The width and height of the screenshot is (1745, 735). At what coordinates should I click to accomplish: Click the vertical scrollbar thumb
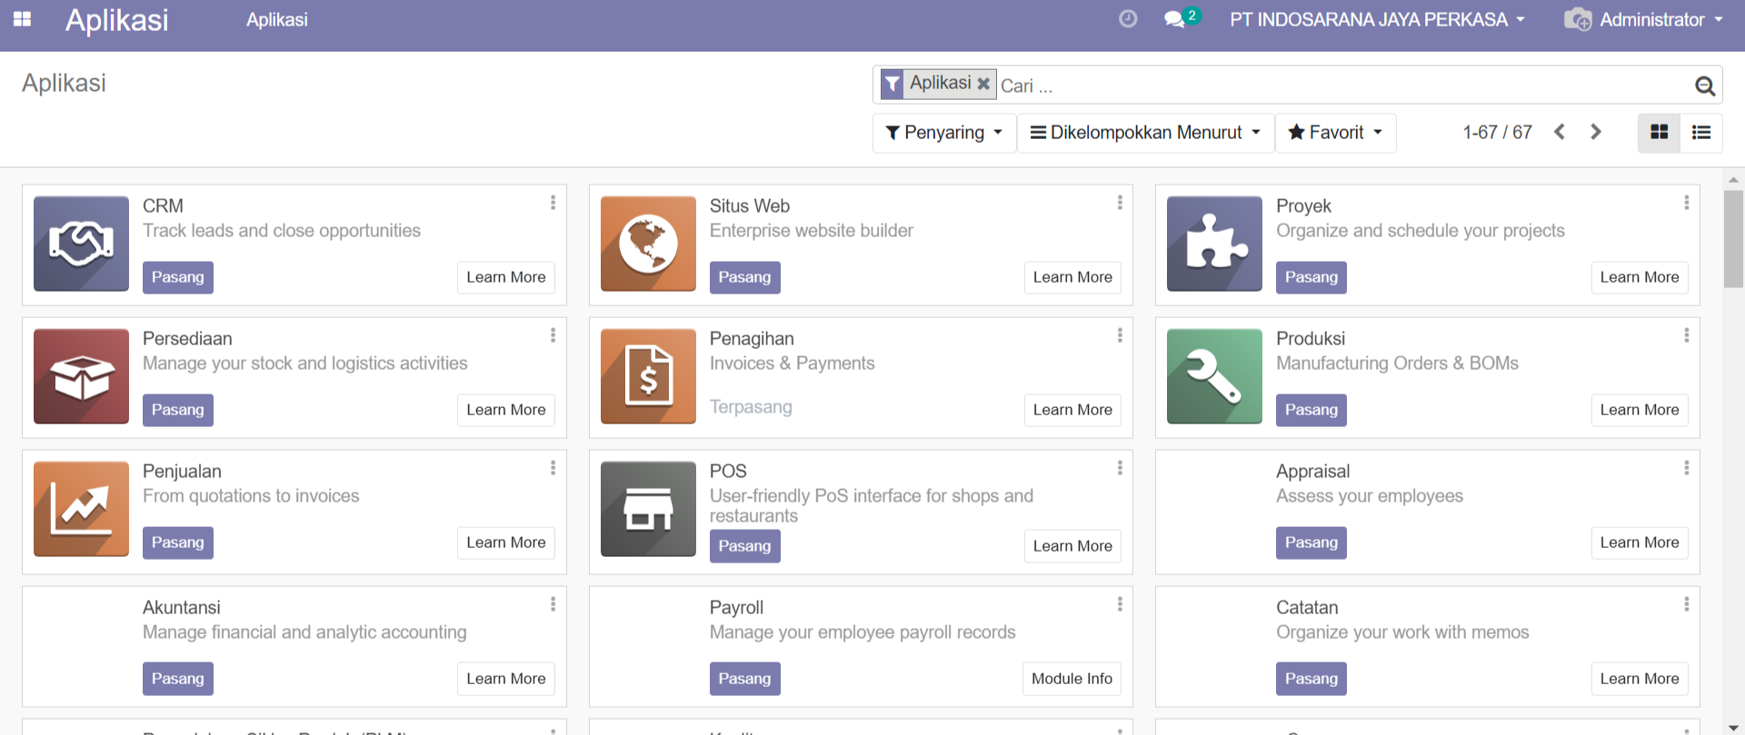pos(1733,238)
